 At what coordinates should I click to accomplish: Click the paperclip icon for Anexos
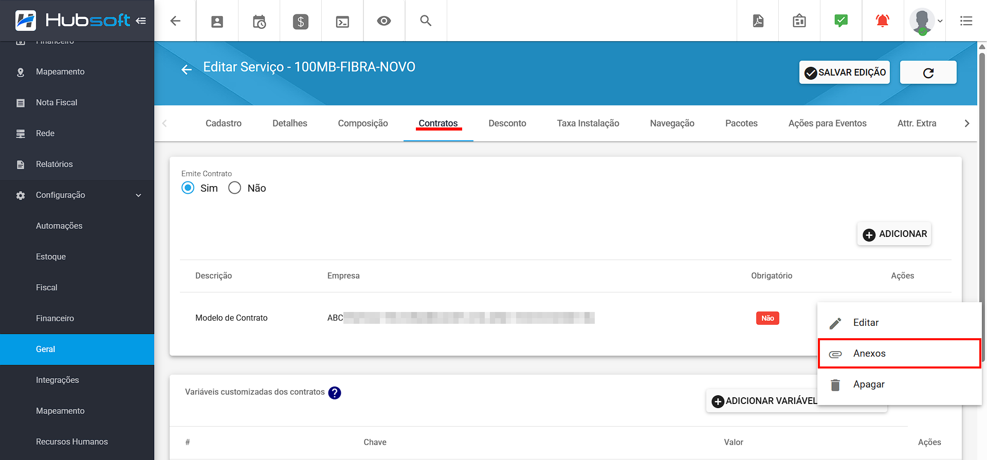tap(835, 354)
